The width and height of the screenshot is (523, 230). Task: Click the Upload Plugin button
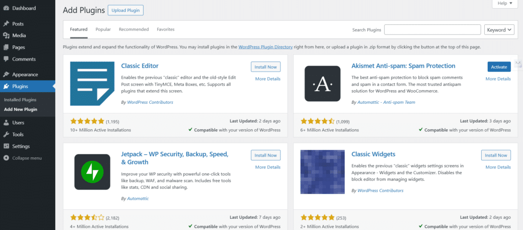point(126,10)
